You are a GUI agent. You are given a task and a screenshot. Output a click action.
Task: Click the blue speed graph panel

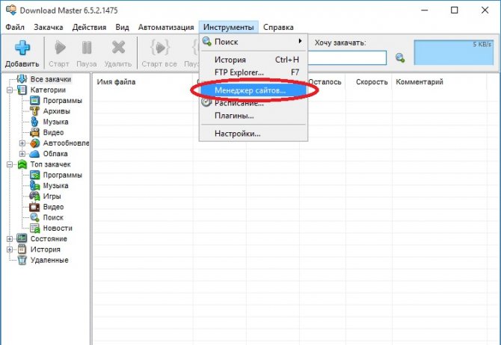pyautogui.click(x=453, y=52)
